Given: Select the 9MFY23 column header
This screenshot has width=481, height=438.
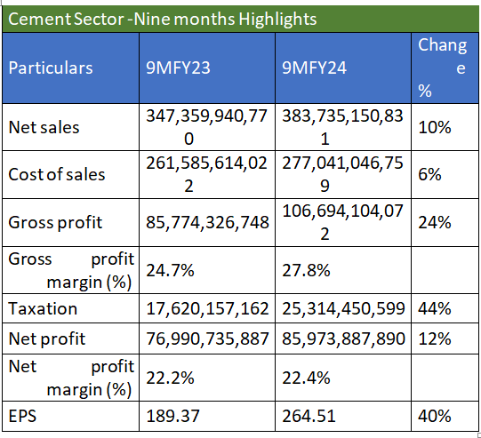Looking at the screenshot, I should tap(207, 68).
